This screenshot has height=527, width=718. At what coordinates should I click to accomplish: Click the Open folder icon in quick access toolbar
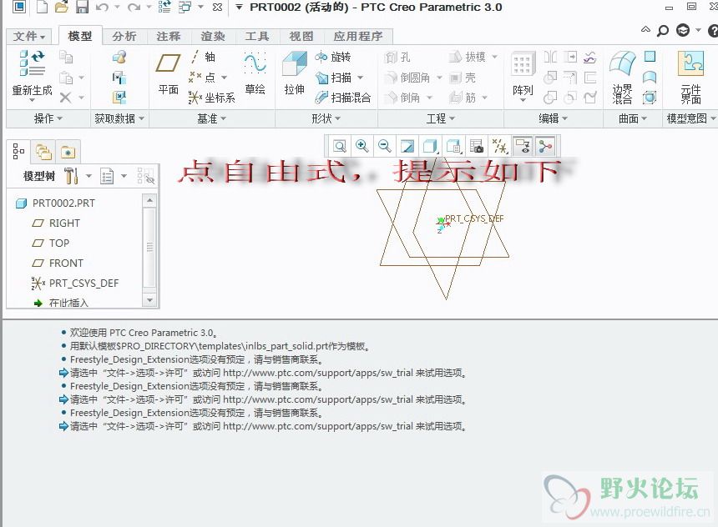pos(61,7)
